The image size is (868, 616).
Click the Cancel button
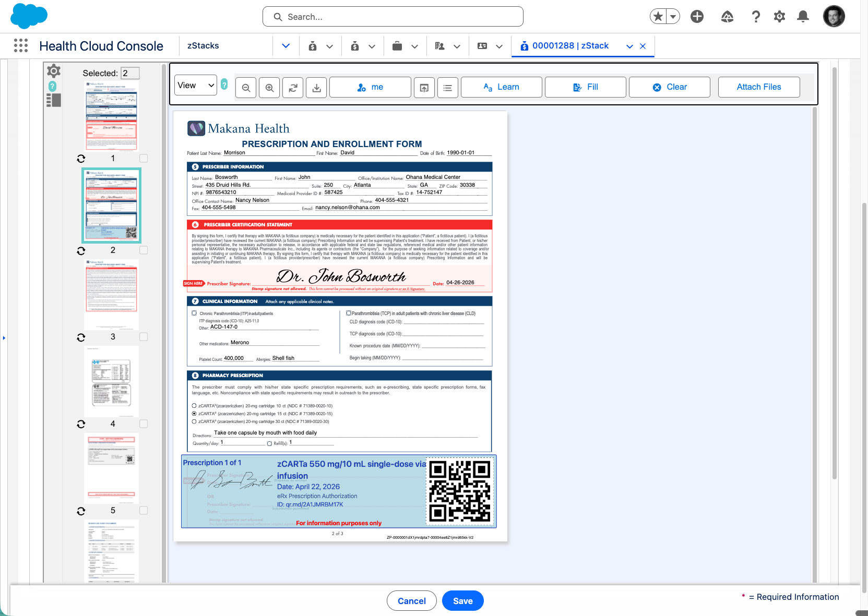[412, 601]
